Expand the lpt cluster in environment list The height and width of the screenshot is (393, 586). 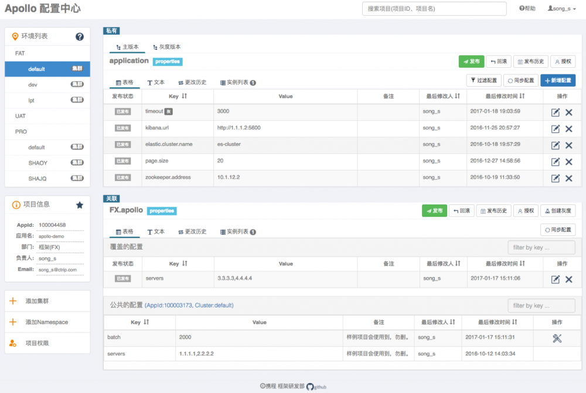(x=47, y=100)
